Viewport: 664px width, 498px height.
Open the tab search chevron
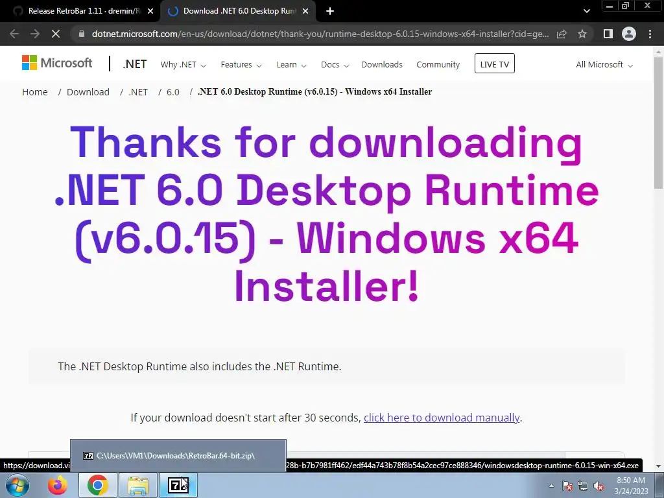pos(586,12)
